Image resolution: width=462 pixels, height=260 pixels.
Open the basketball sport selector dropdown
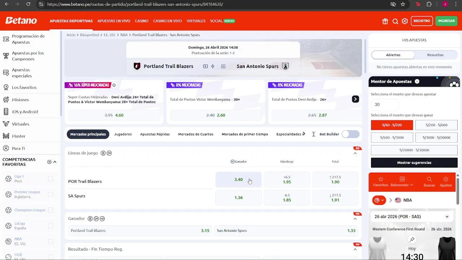[x=379, y=200]
